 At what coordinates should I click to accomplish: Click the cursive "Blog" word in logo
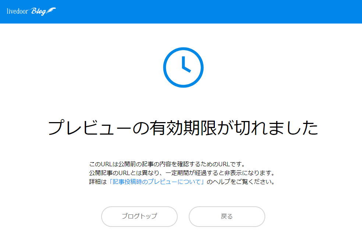[x=38, y=11]
